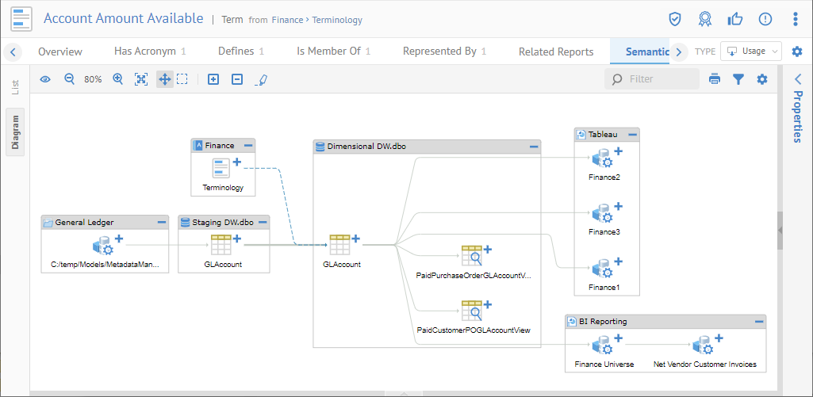The height and width of the screenshot is (397, 813).
Task: Endorse the term with thumbs up
Action: pos(734,19)
